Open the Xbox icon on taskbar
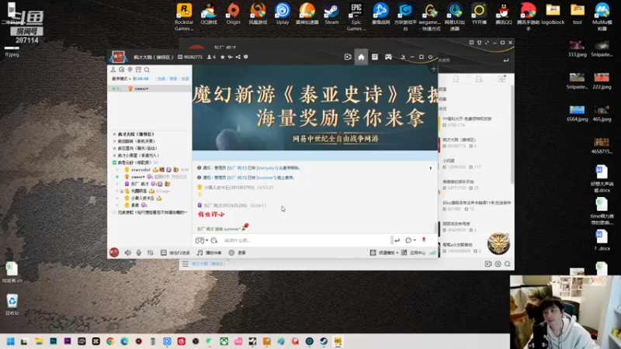The height and width of the screenshot is (349, 621). pyautogui.click(x=224, y=341)
